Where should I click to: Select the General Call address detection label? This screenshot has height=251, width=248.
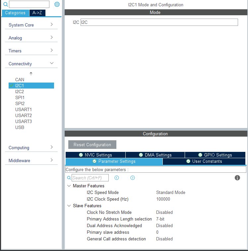[116, 239]
